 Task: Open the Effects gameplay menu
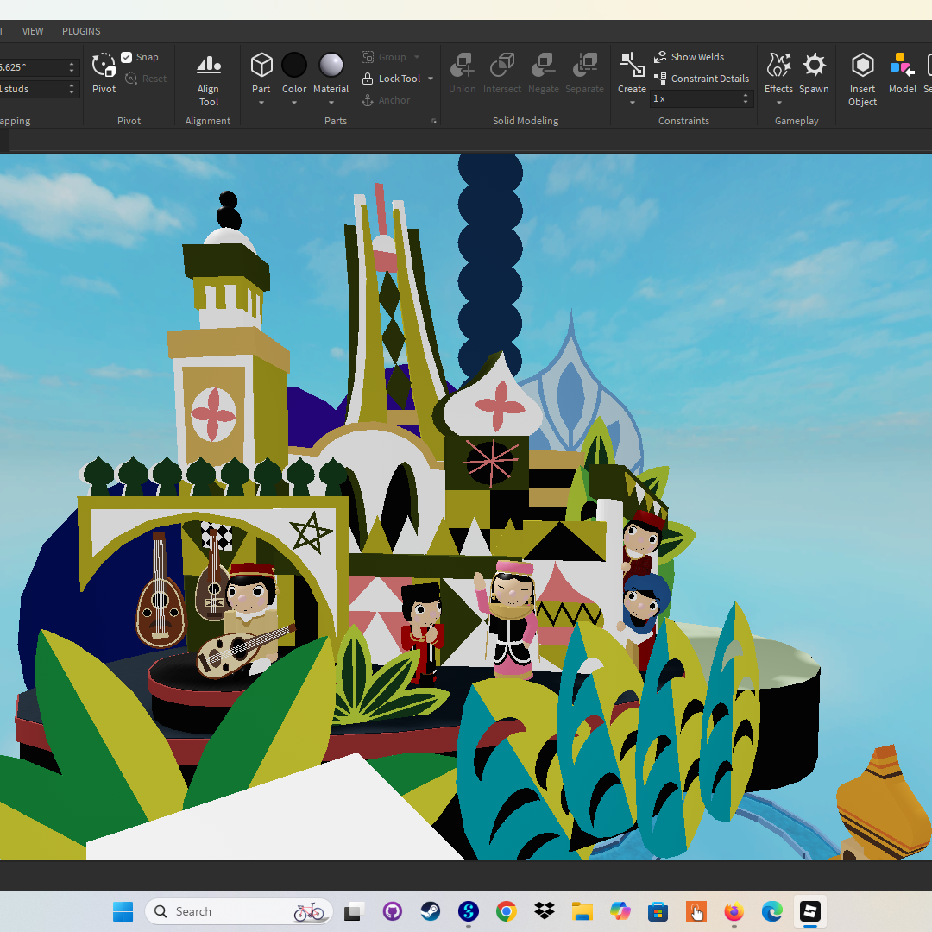[778, 72]
